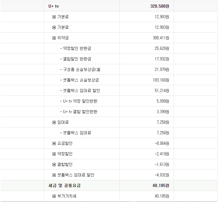
Task: Click the 구성품 손실보상금 line item
Action: [82, 70]
